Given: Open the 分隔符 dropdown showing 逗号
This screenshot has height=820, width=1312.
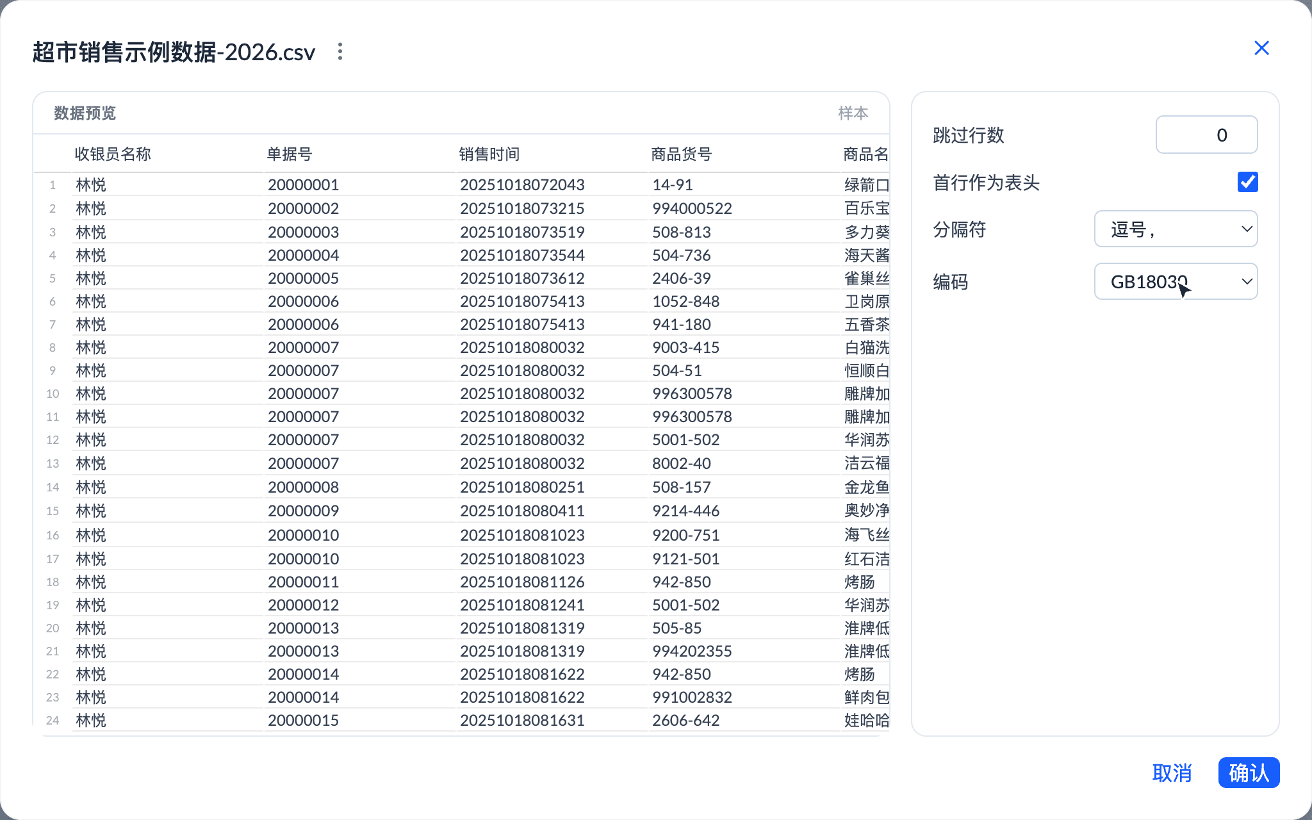Looking at the screenshot, I should click(x=1176, y=229).
